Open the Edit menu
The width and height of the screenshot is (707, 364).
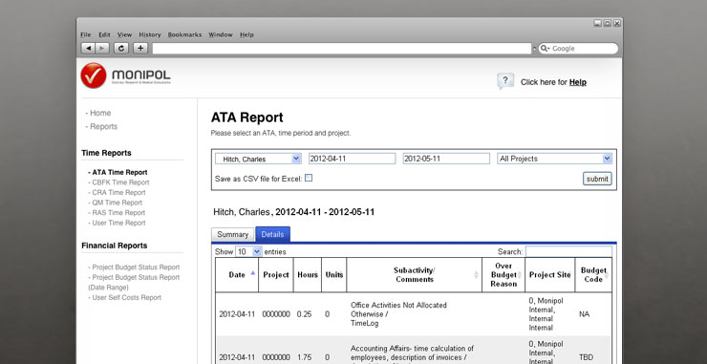click(104, 34)
